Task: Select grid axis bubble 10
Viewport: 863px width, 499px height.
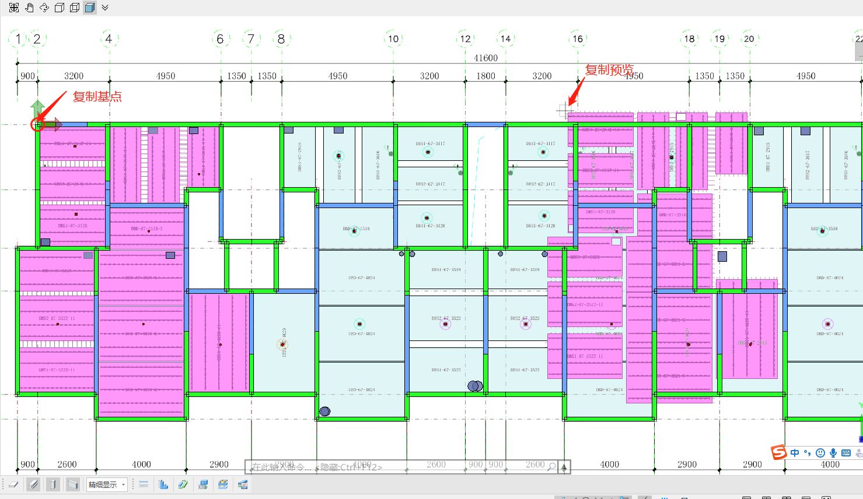Action: (x=393, y=39)
